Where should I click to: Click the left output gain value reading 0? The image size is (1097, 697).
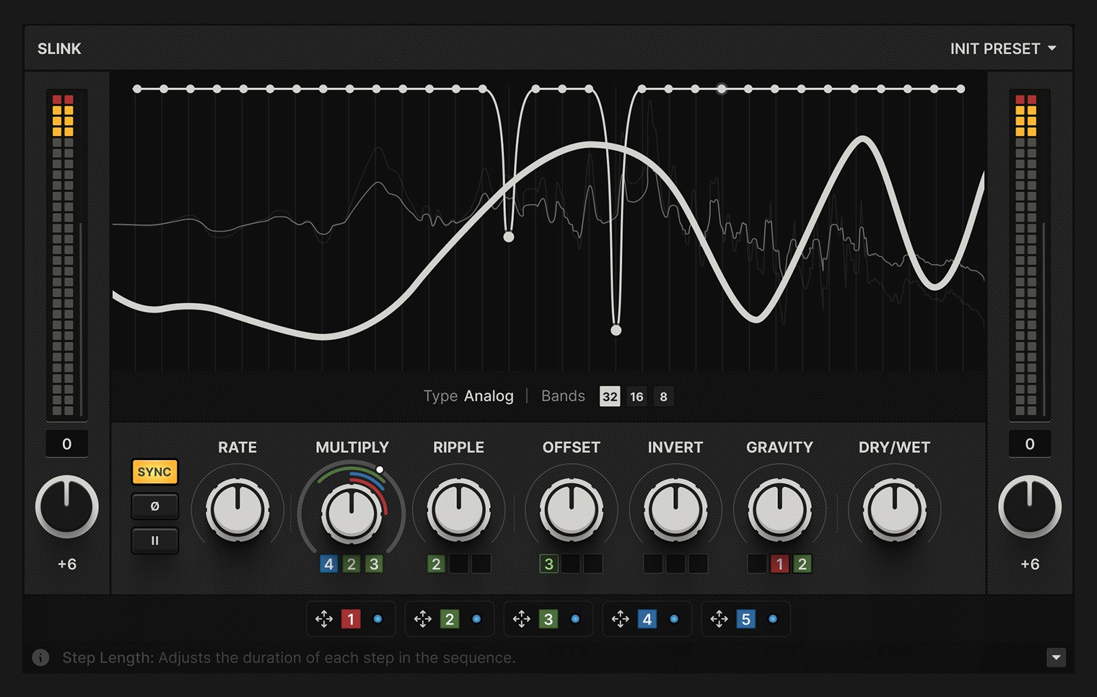pos(66,444)
